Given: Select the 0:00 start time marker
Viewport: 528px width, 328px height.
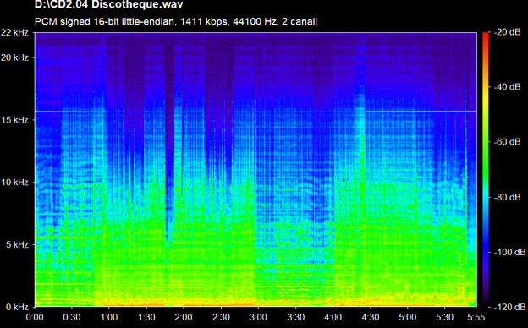Looking at the screenshot, I should point(35,317).
